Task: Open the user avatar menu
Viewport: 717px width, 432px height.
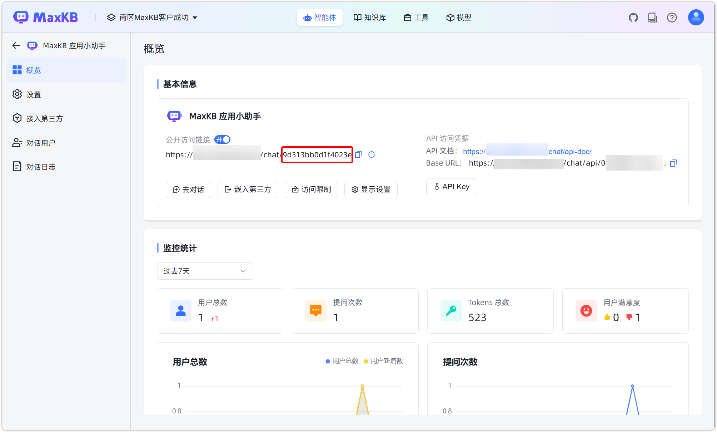Action: pos(696,17)
